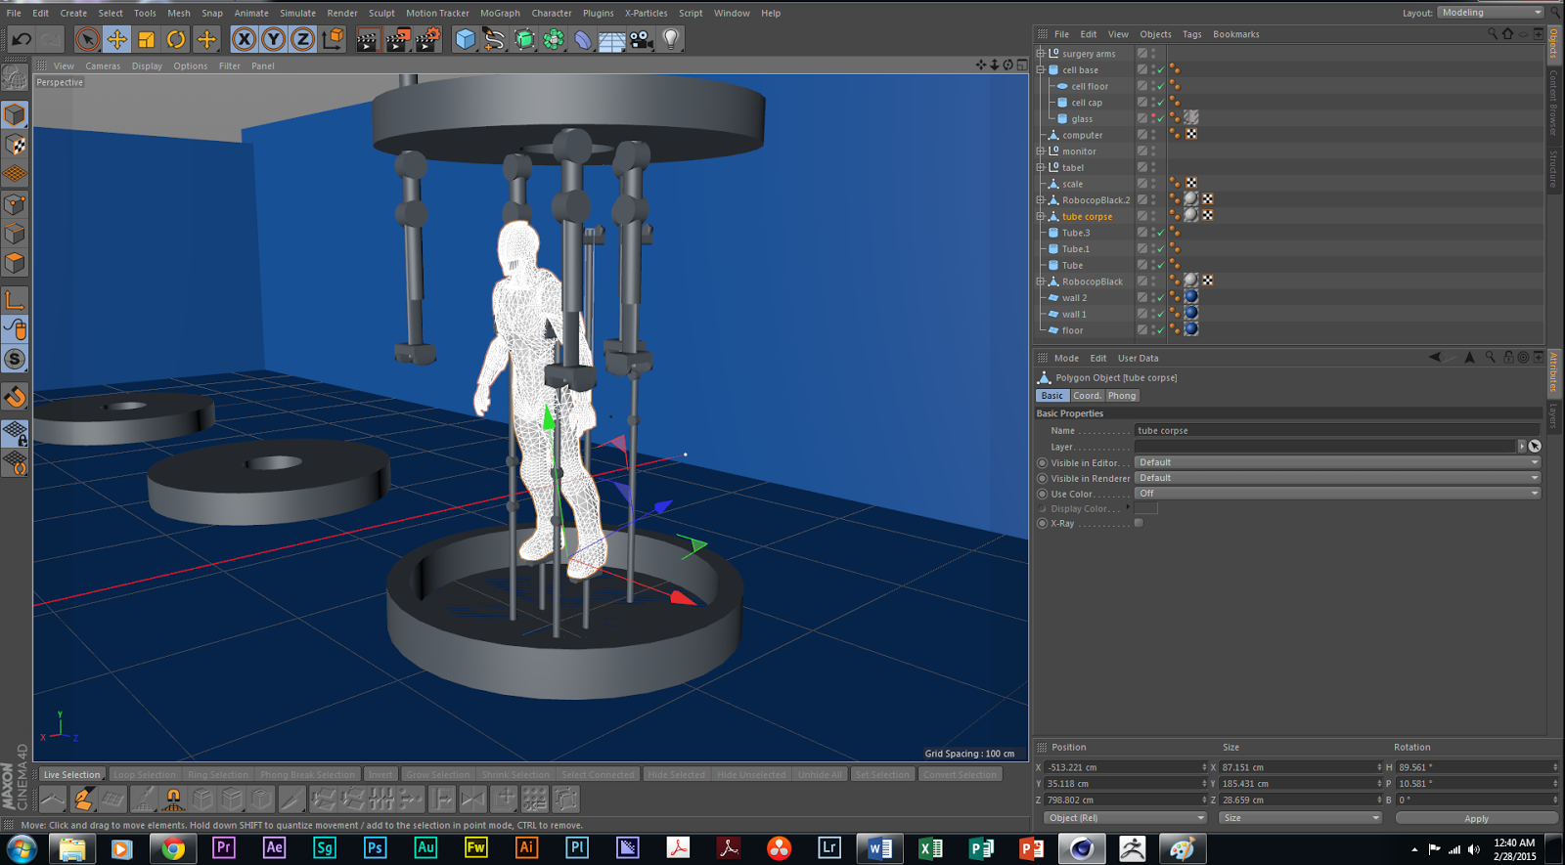This screenshot has width=1565, height=865.
Task: Toggle Z-axis lock
Action: 303,39
